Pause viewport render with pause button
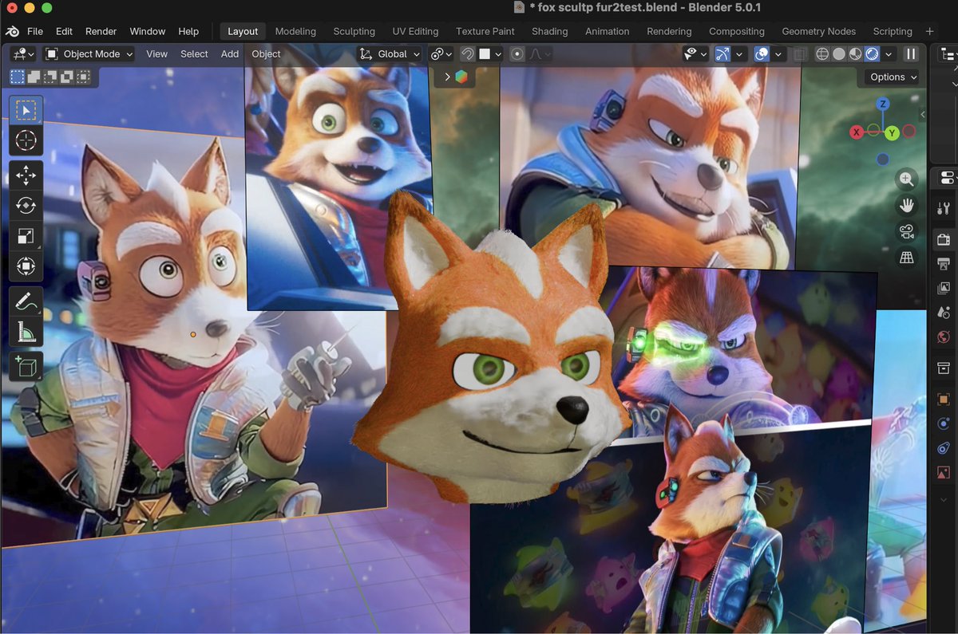Viewport: 958px width, 634px height. coord(911,54)
